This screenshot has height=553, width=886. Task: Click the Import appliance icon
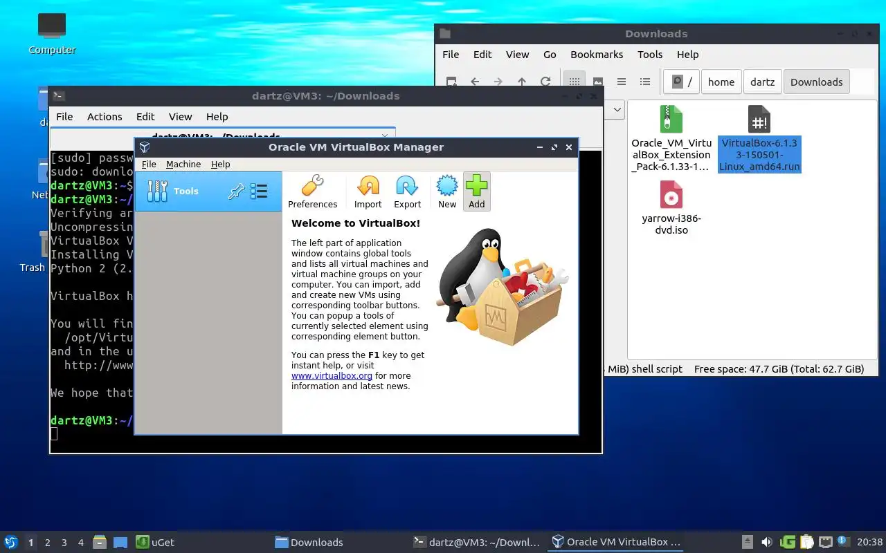368,191
